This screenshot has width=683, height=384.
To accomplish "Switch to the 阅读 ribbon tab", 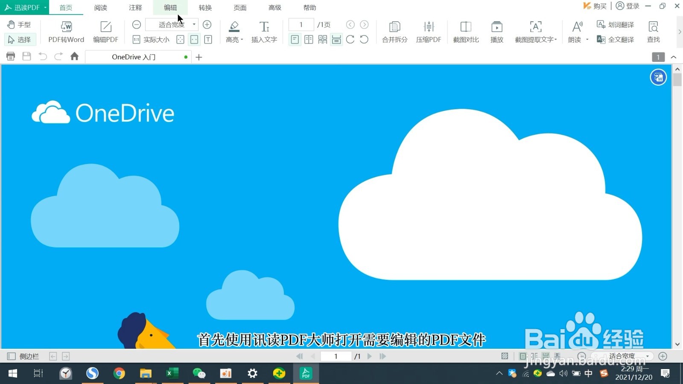I will (101, 8).
